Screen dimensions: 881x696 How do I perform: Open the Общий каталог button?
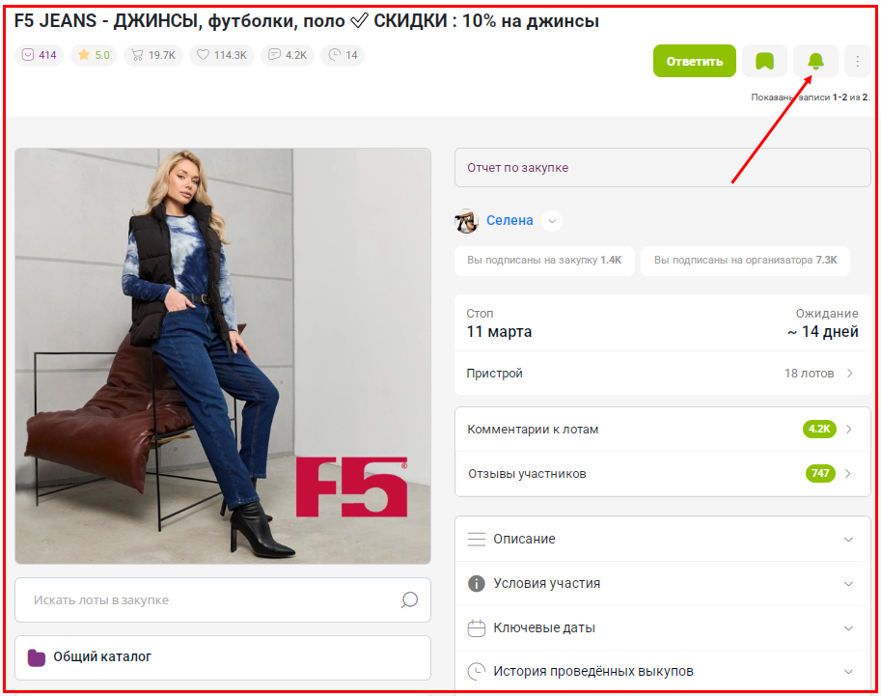click(x=223, y=657)
